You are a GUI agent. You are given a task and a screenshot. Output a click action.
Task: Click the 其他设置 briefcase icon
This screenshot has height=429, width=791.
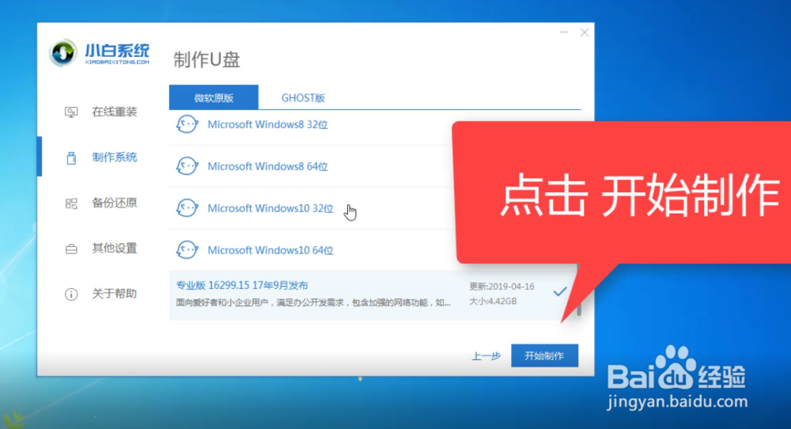coord(71,249)
